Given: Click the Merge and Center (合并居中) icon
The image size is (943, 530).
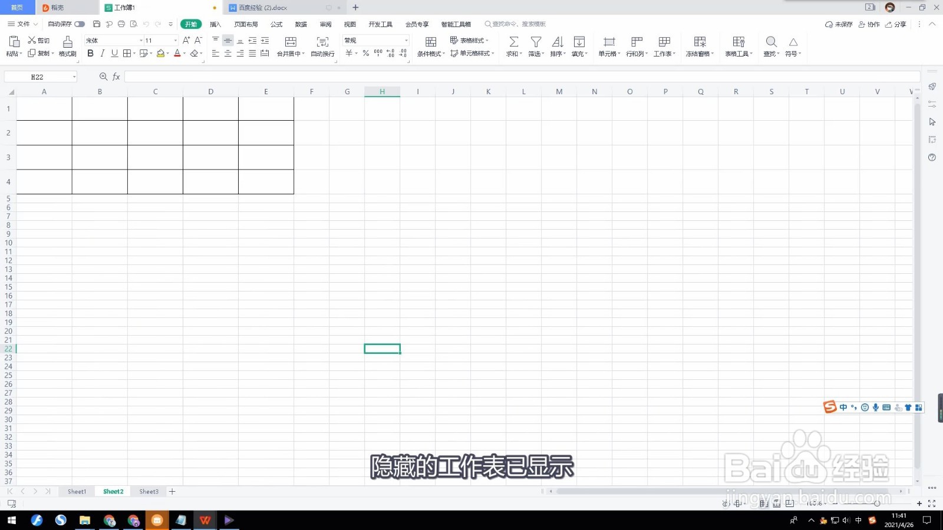Looking at the screenshot, I should tap(291, 42).
